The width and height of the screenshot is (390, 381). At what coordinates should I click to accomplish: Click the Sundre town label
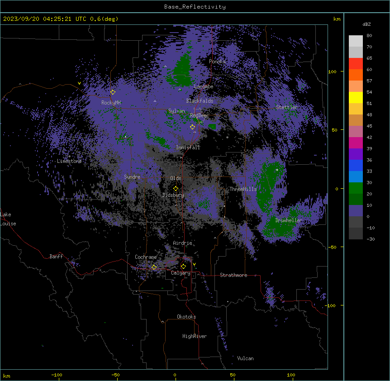[x=132, y=177]
